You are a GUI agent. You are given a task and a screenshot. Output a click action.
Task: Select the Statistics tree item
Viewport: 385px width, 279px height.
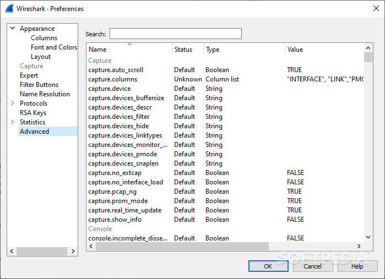(x=32, y=122)
